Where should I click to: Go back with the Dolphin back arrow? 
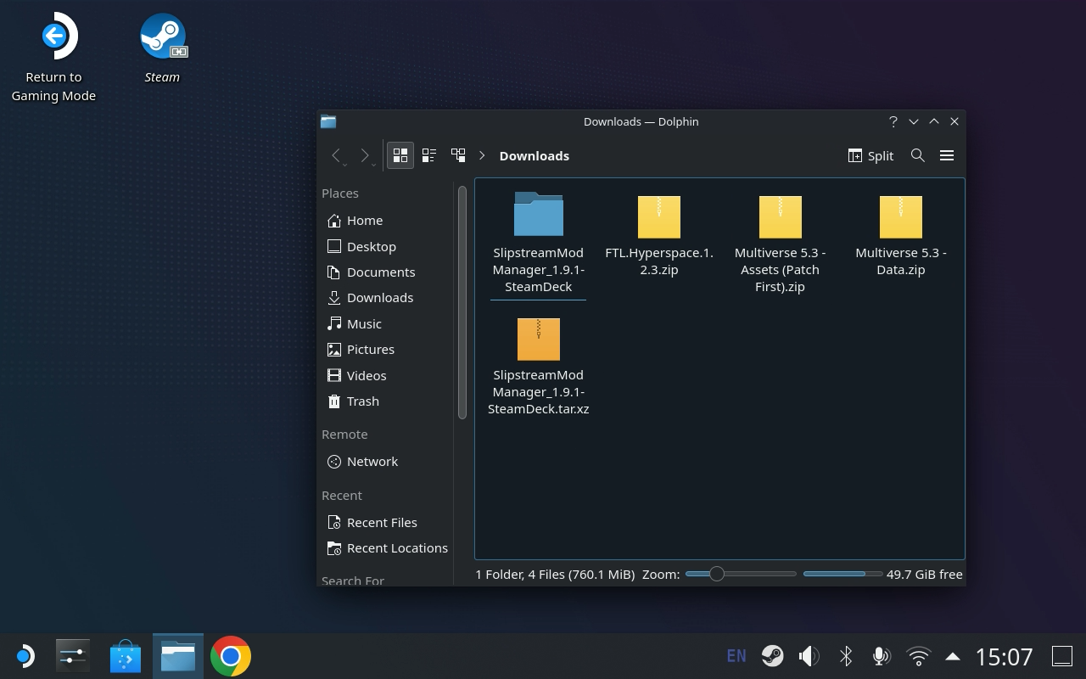click(336, 155)
